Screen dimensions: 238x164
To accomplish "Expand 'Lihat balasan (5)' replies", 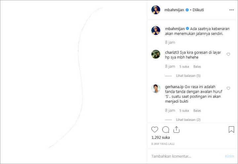I will (188, 76).
